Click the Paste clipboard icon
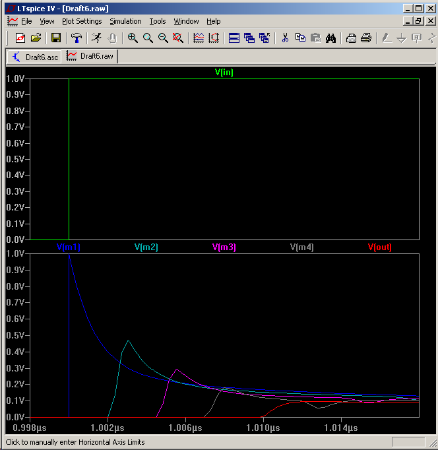 [315, 38]
